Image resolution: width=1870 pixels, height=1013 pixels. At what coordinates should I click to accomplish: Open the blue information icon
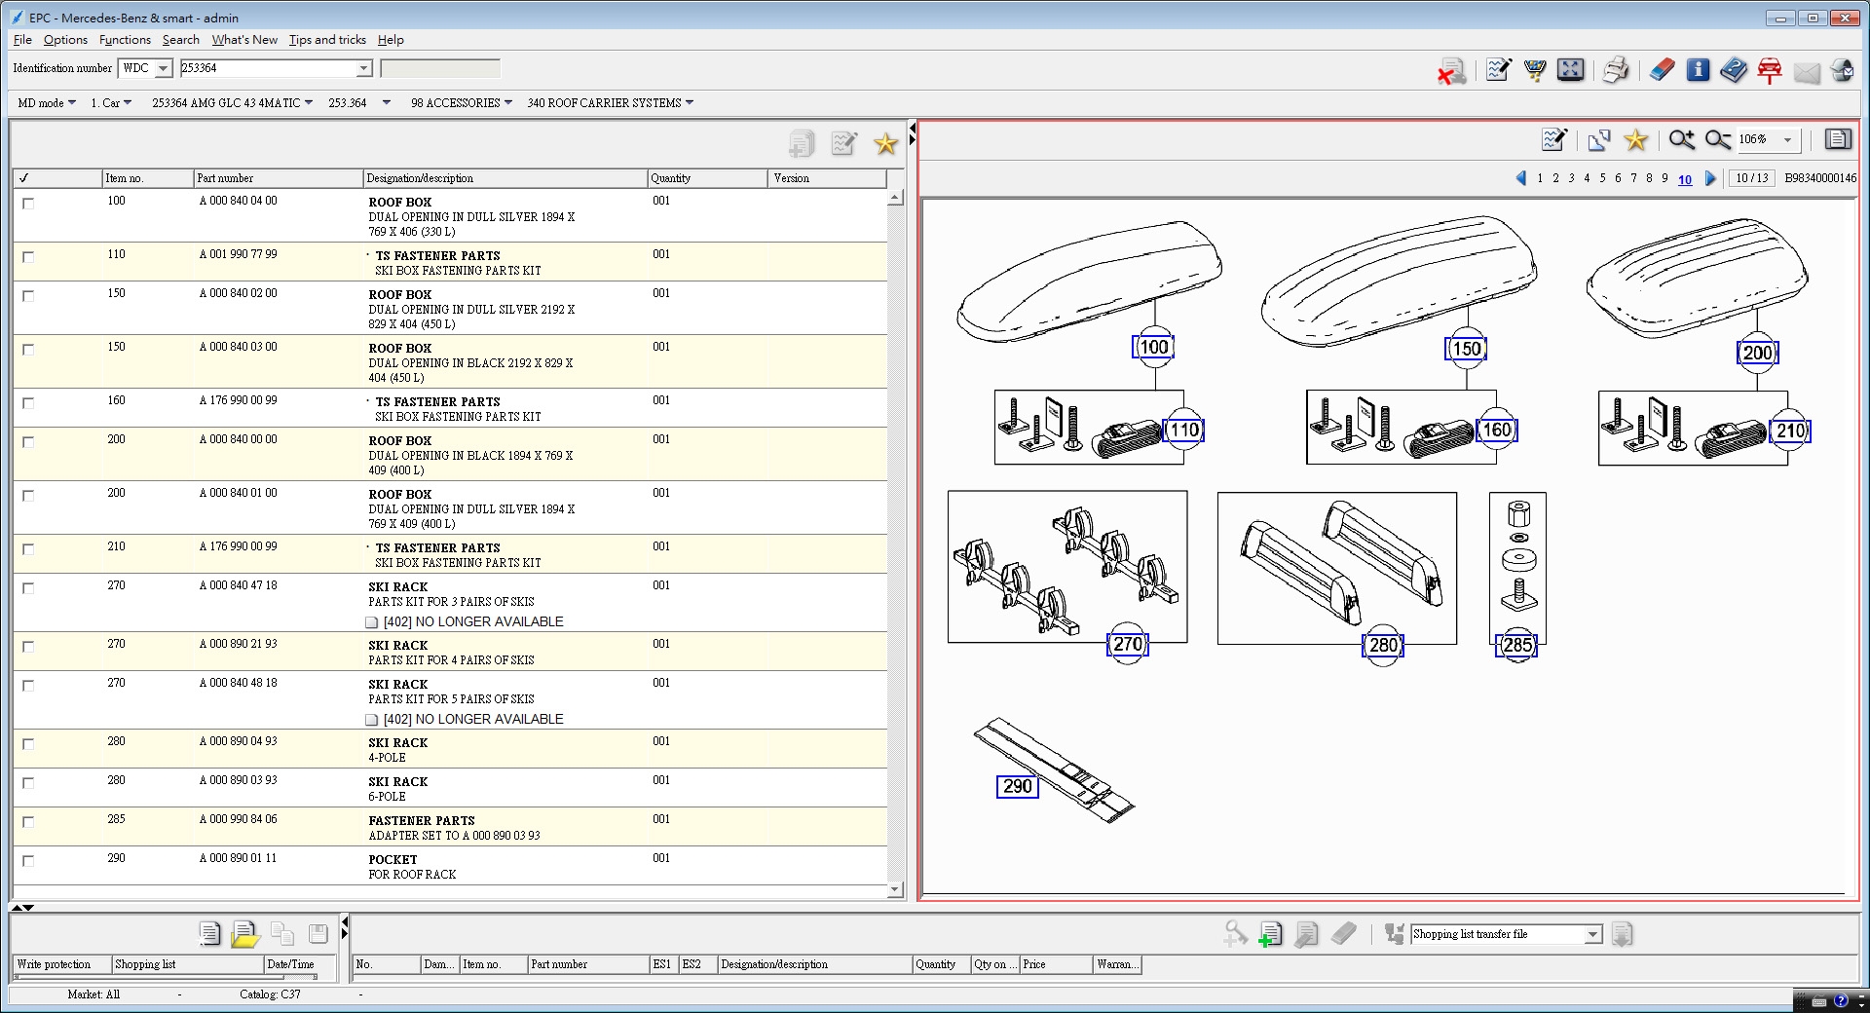coord(1698,70)
